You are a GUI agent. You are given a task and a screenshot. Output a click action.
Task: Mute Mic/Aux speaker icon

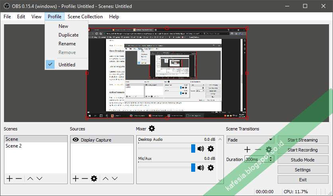pos(201,168)
